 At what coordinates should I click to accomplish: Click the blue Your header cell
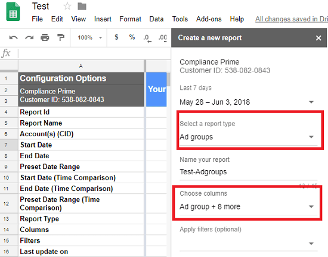click(156, 89)
